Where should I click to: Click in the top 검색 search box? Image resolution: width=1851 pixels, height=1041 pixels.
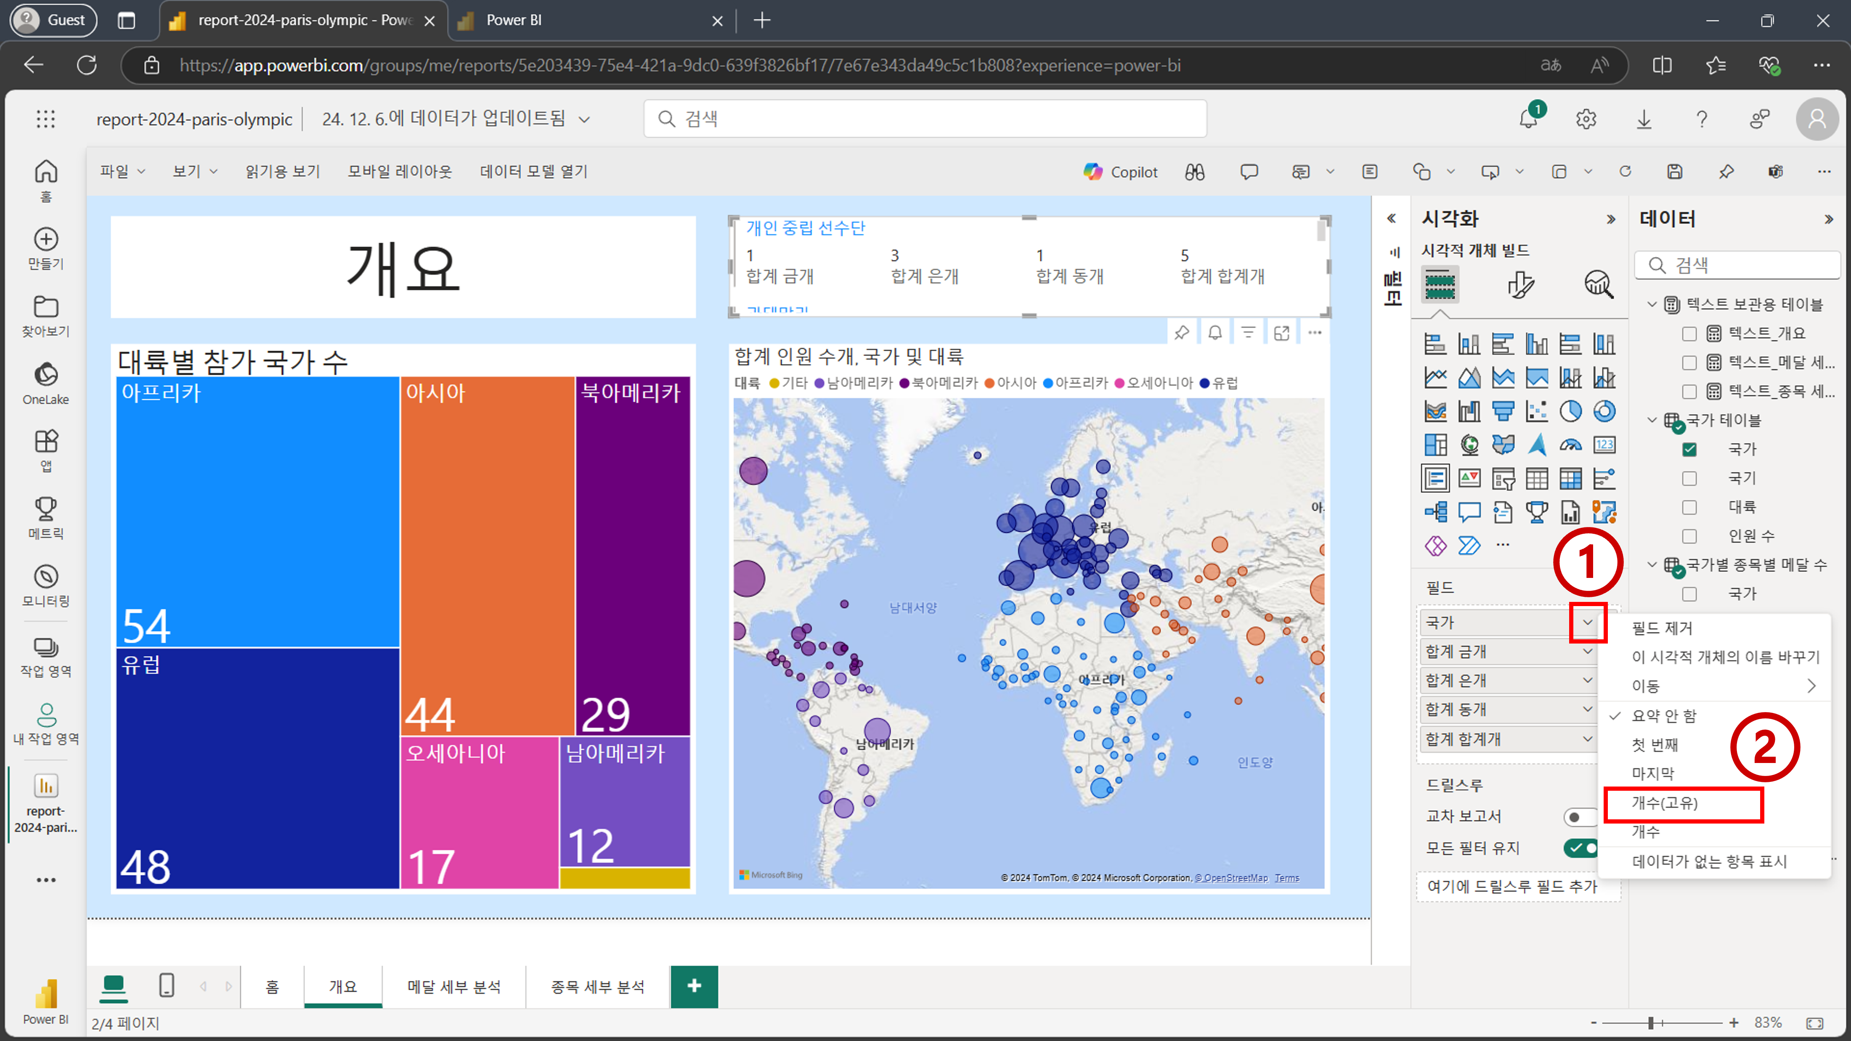(x=925, y=119)
